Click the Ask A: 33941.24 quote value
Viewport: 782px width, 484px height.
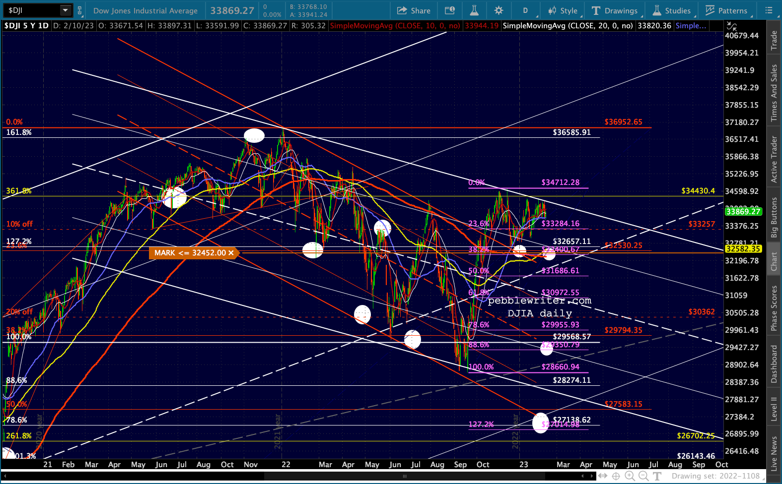click(308, 15)
